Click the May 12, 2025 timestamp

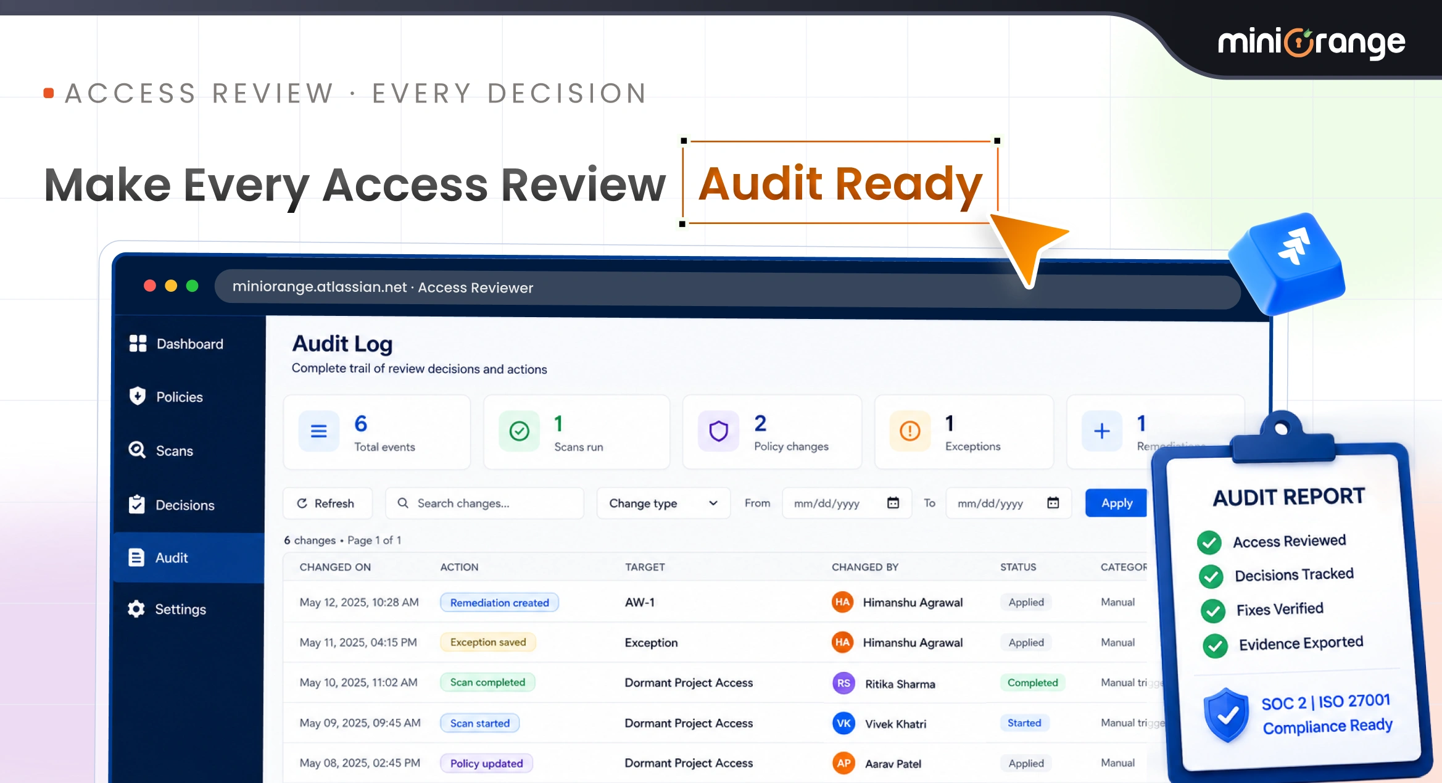[359, 602]
